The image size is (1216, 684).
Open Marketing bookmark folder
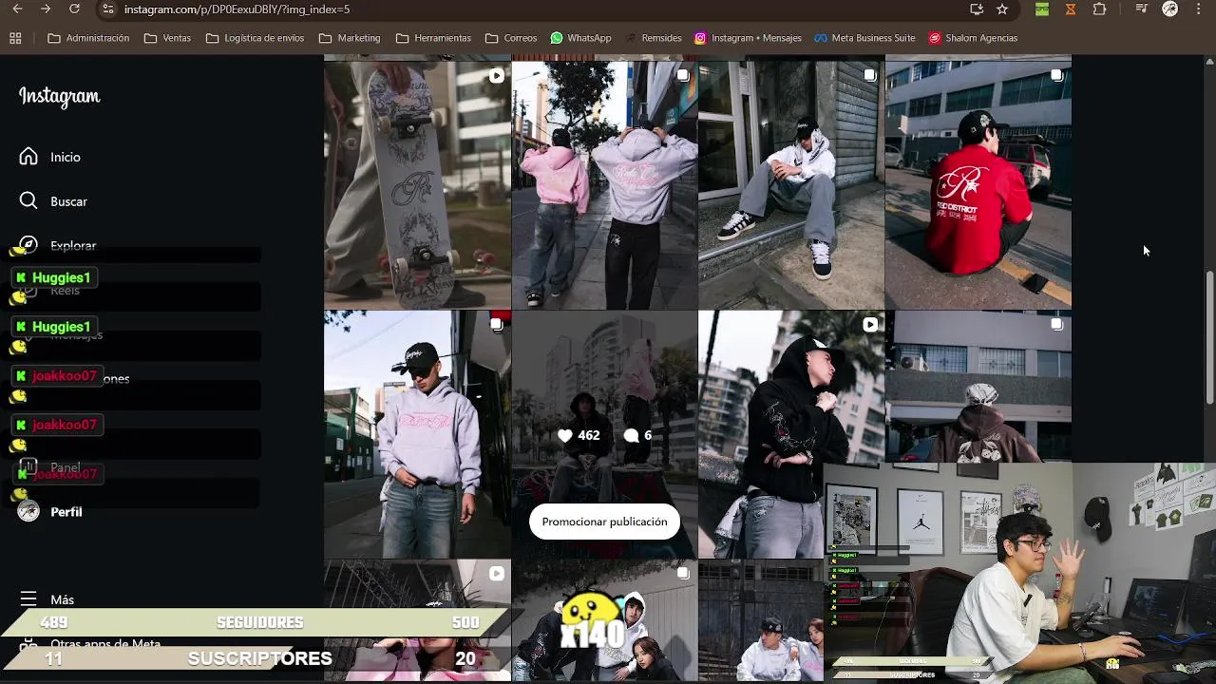[x=350, y=38]
